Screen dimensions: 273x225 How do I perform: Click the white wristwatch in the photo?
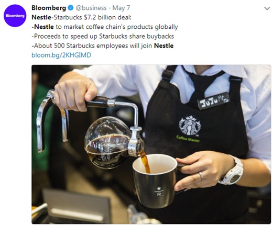[x=233, y=171]
